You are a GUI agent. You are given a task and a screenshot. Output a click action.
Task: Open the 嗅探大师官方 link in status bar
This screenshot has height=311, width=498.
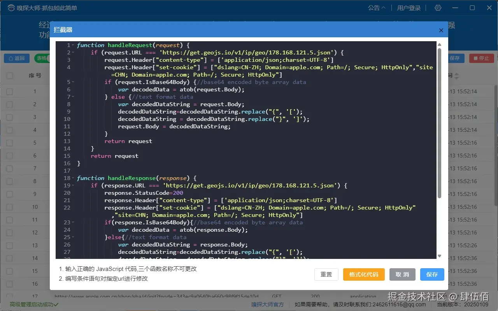pyautogui.click(x=267, y=304)
